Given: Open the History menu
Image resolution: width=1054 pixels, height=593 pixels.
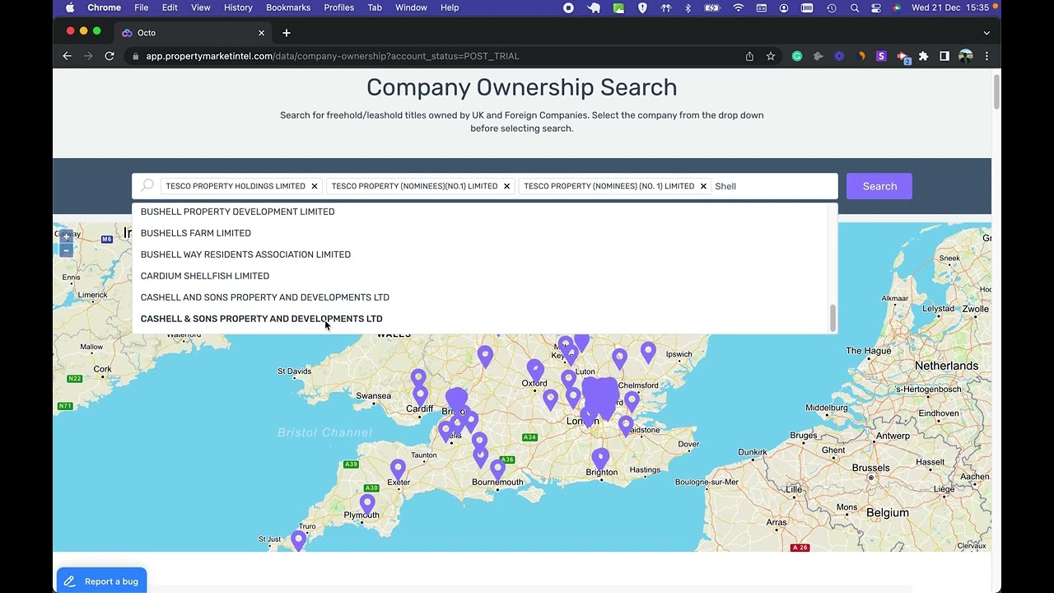Looking at the screenshot, I should pyautogui.click(x=238, y=7).
